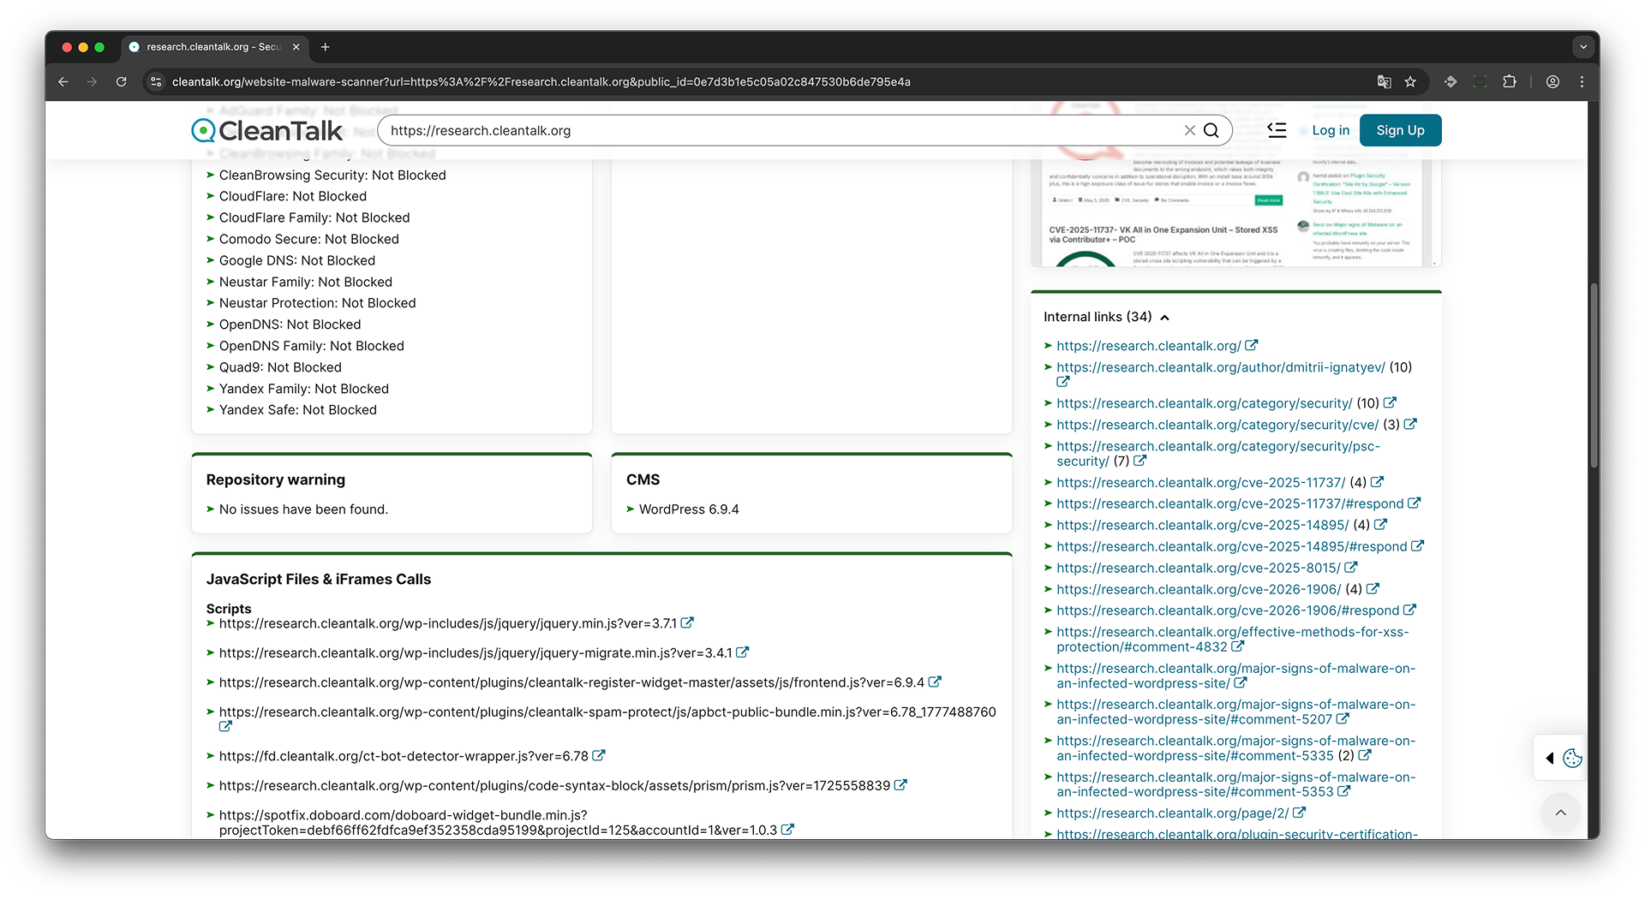Bookmark this page with star icon

point(1410,81)
